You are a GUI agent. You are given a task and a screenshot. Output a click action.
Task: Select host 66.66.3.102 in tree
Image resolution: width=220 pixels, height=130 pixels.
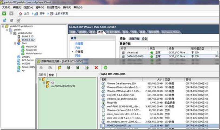pyautogui.click(x=28, y=40)
